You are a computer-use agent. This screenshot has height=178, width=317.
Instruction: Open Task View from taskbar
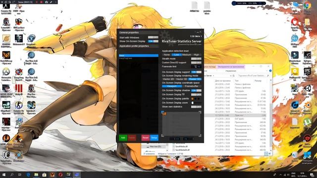point(20,175)
